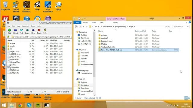The height and width of the screenshot is (108, 193).
Task: Click programming breadcrumb in address bar
Action: coord(120,27)
